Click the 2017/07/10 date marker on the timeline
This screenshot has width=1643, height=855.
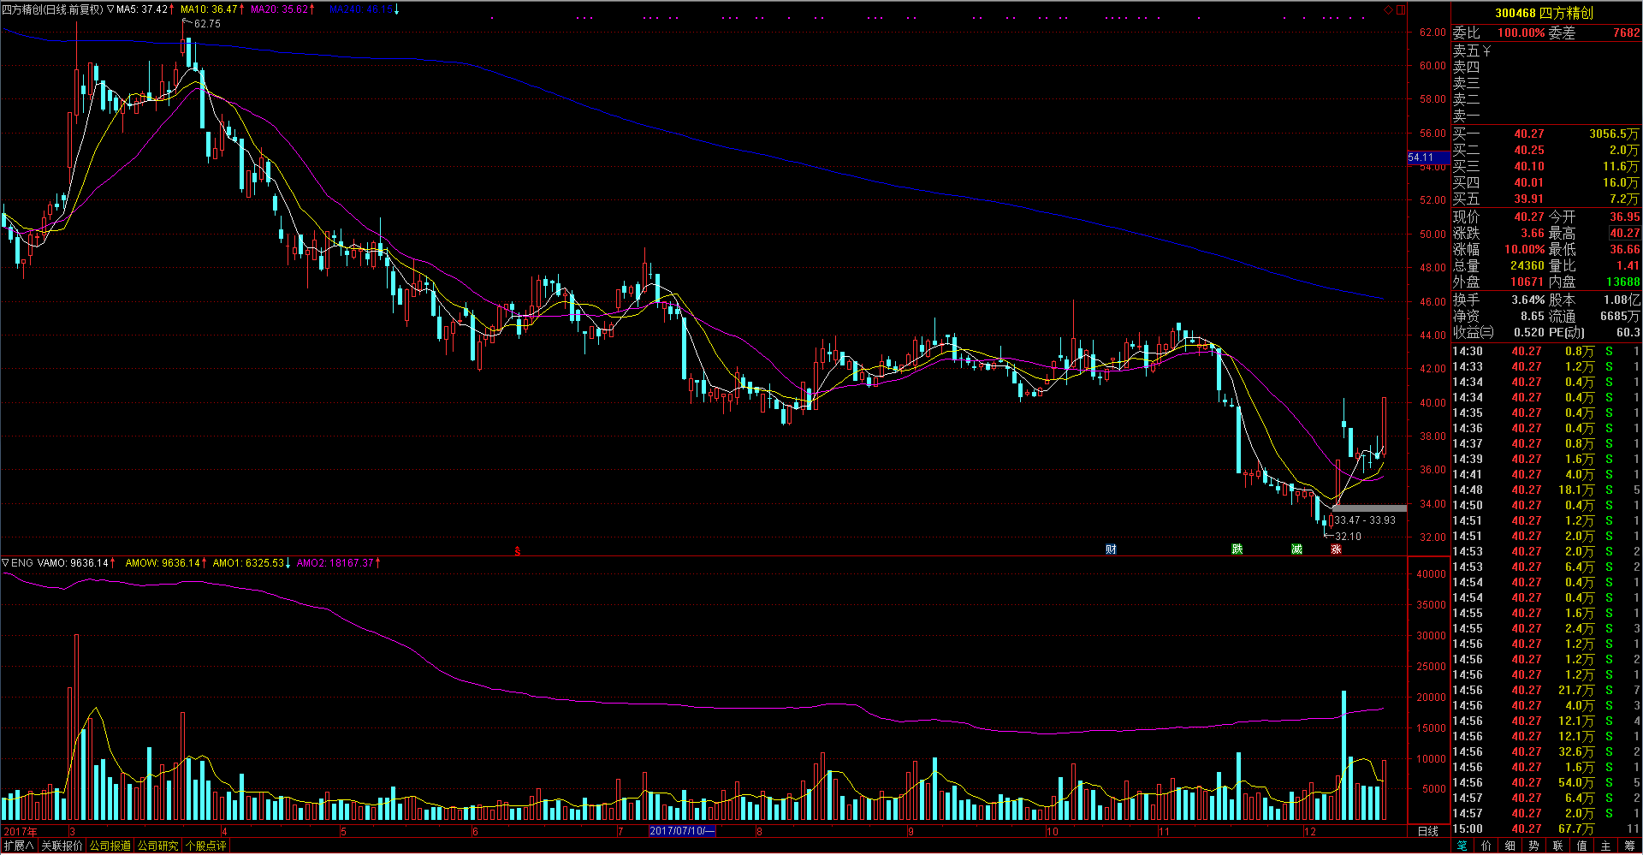681,831
